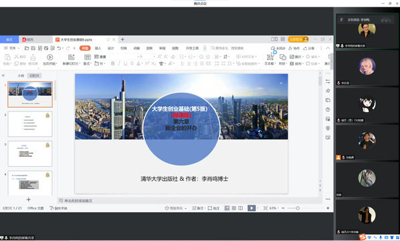Collapse the slide thumbnail panel

click(x=3, y=75)
